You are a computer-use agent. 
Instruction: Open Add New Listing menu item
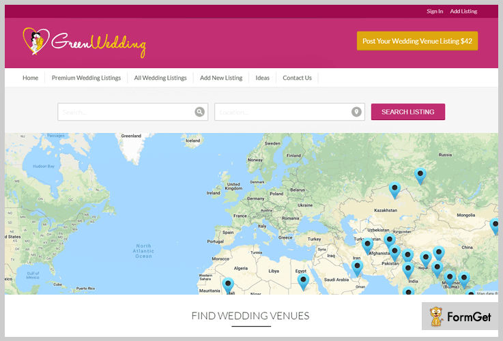pos(221,78)
